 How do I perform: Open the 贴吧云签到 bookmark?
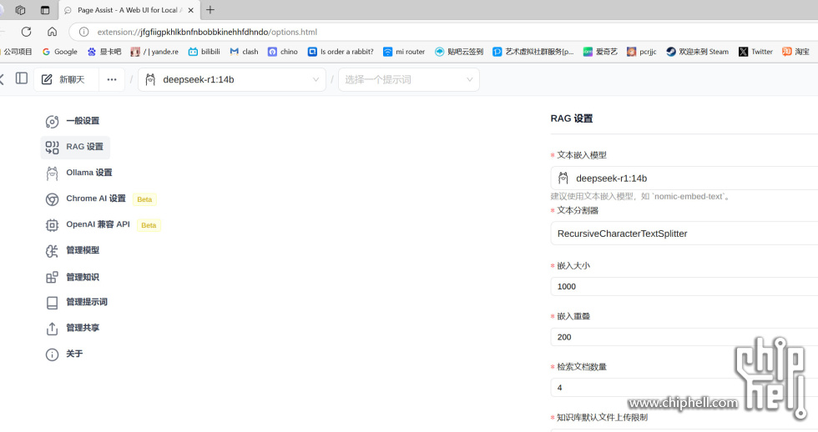pos(459,52)
